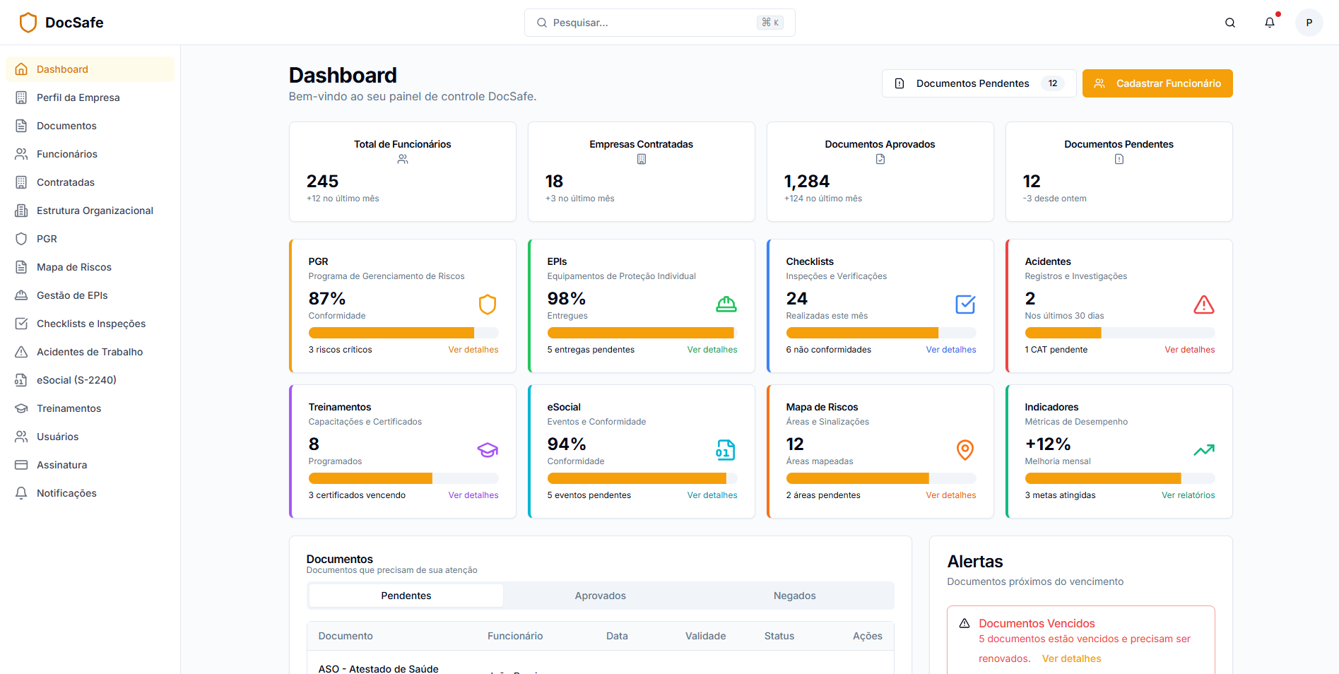Click the Funcionário column header
Viewport: 1339px width, 674px height.
point(515,636)
